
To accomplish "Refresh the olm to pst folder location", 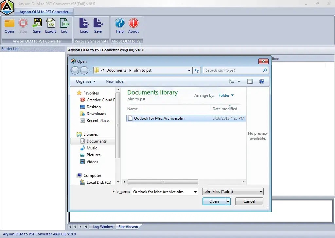I will point(197,70).
